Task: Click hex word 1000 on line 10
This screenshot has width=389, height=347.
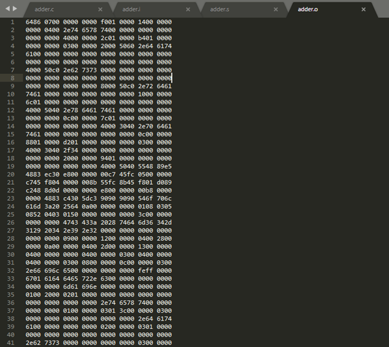Action: coord(146,94)
